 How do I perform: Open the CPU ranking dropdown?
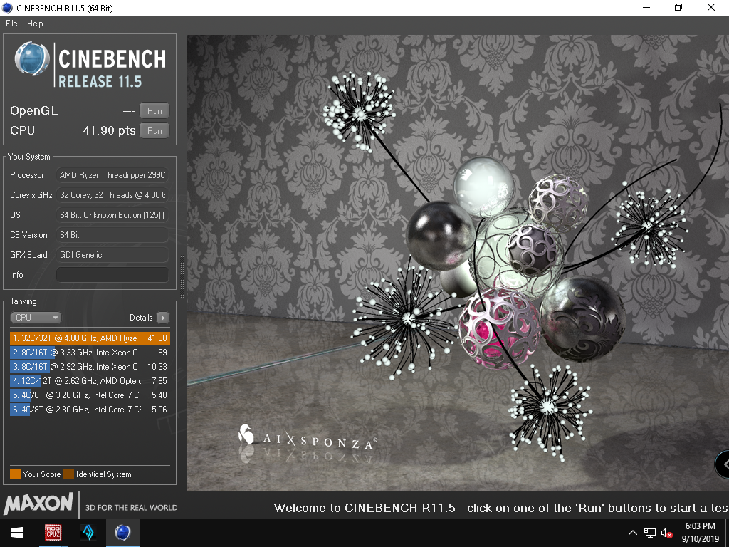click(x=36, y=317)
